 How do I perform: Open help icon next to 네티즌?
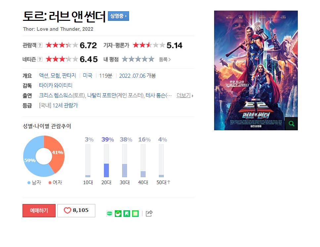pos(40,60)
